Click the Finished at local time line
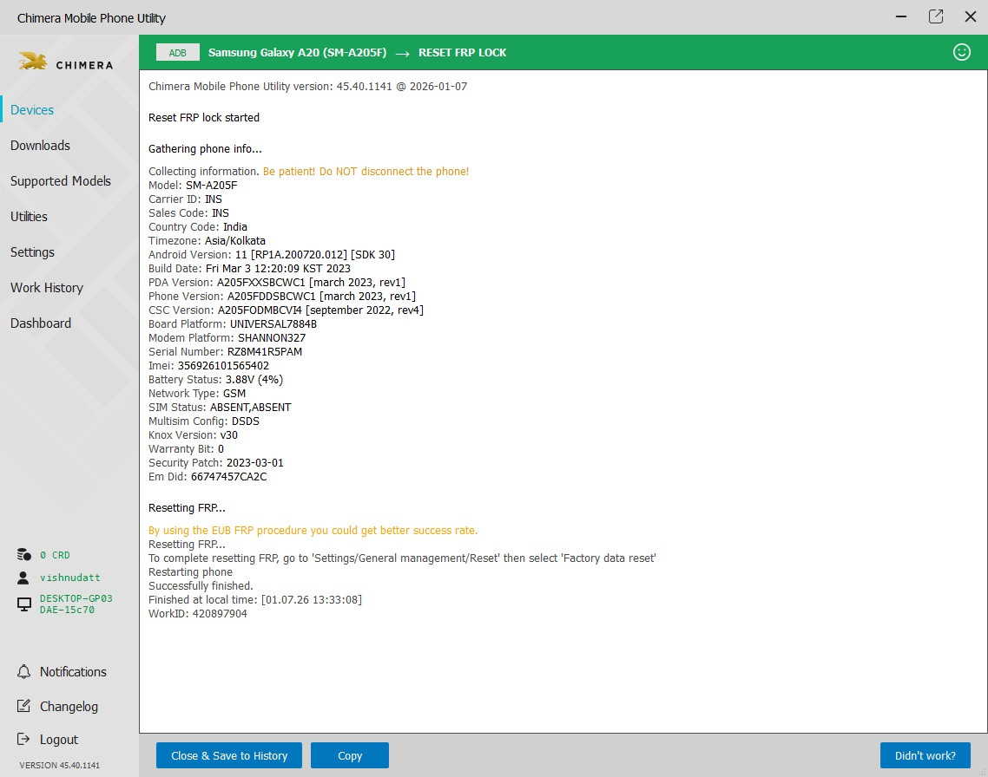Viewport: 988px width, 777px height. coord(255,599)
